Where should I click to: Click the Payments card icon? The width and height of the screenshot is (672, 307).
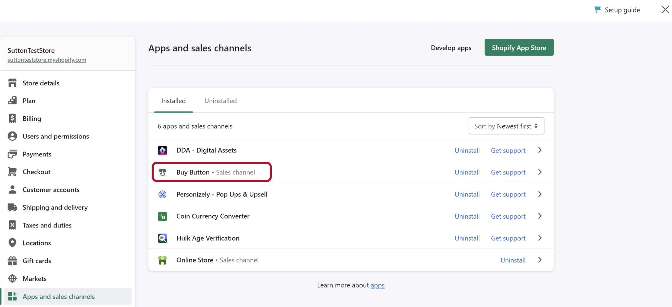[x=12, y=154]
